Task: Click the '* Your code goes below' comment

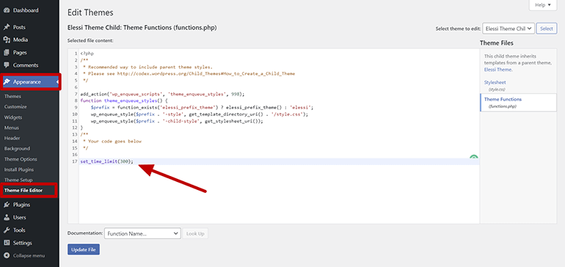Action: coord(112,142)
